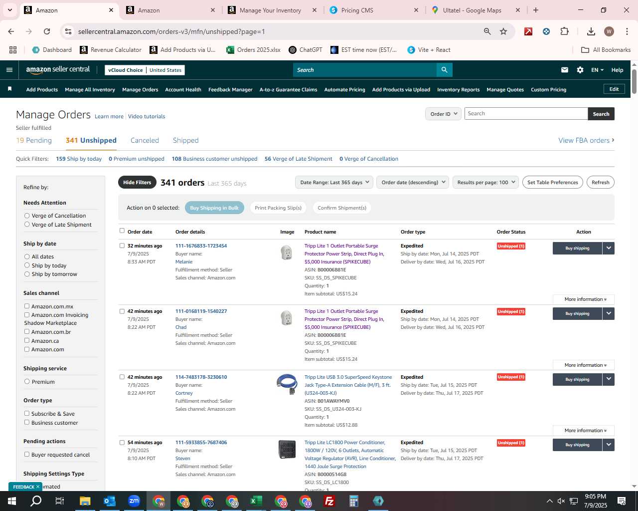Screen dimensions: 638x511
Task: Tick checkbox for order 111-1676833-1723454
Action: coord(122,246)
